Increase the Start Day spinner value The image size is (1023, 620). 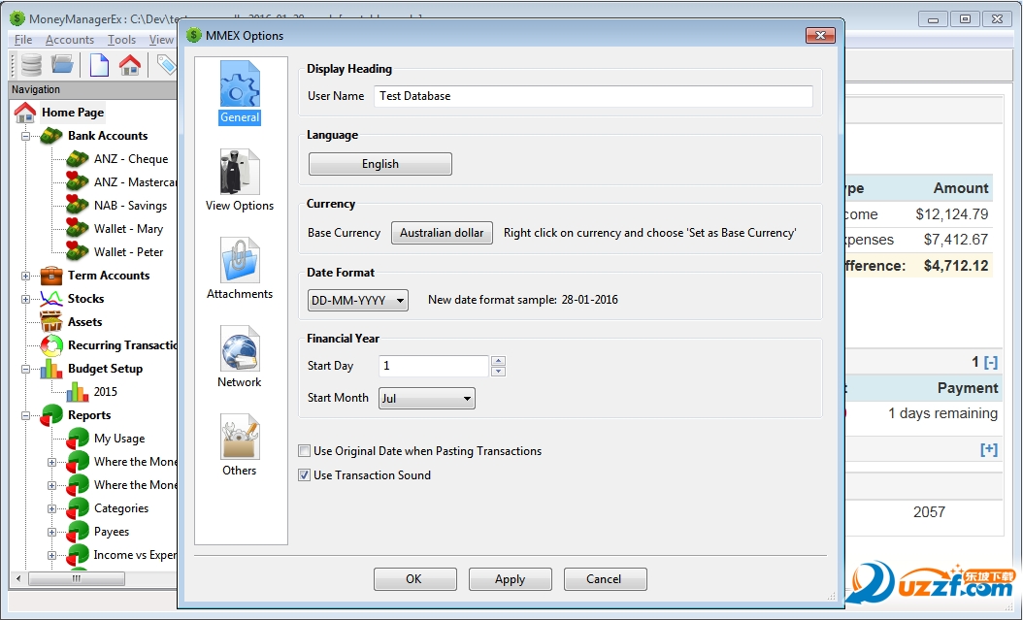click(x=499, y=361)
